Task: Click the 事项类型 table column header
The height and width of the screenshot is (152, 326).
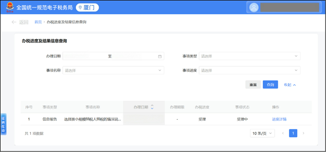Action: [x=50, y=107]
